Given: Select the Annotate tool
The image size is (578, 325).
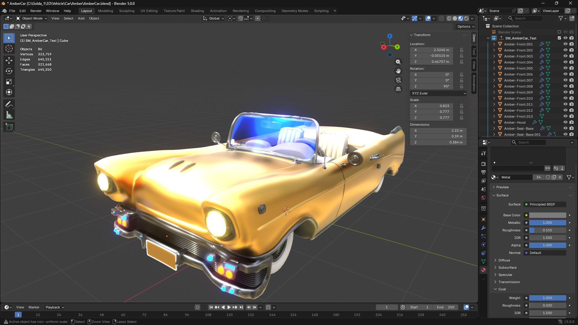Looking at the screenshot, I should (x=9, y=104).
